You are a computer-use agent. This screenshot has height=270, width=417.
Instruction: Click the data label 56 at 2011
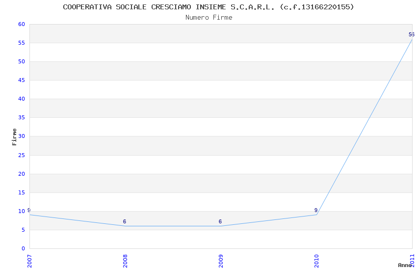tap(412, 34)
